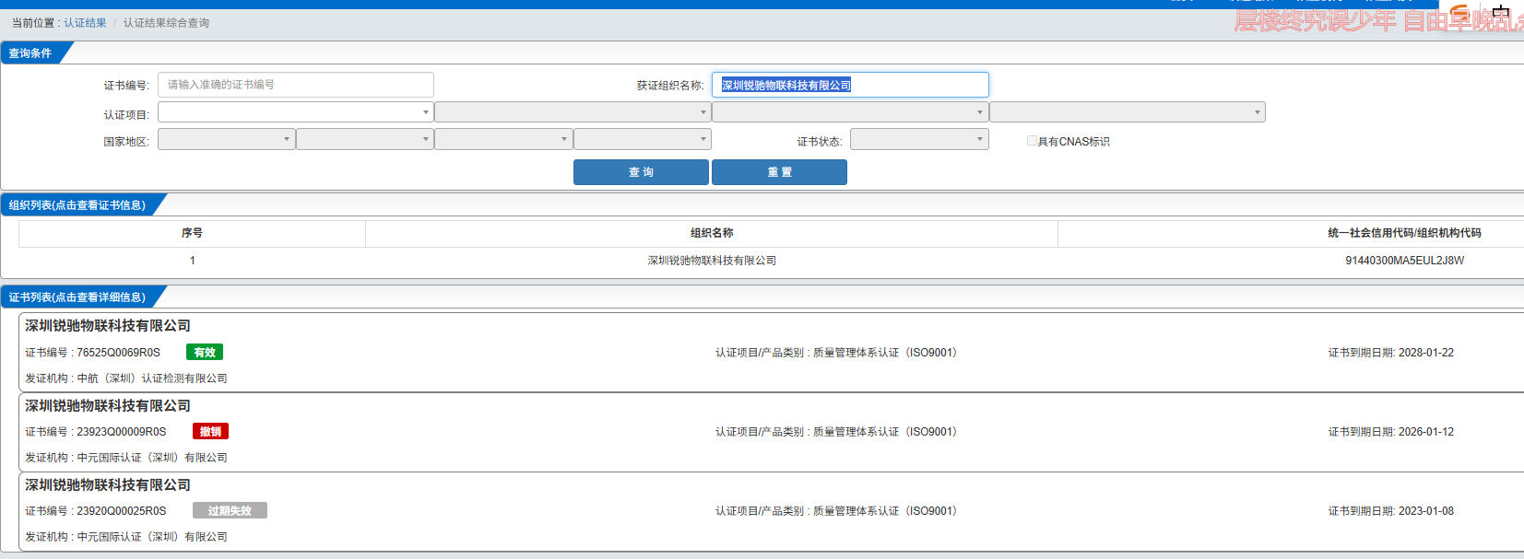Screen dimensions: 1524x559
Task: Click the 认证结果 breadcrumb link
Action: 85,23
